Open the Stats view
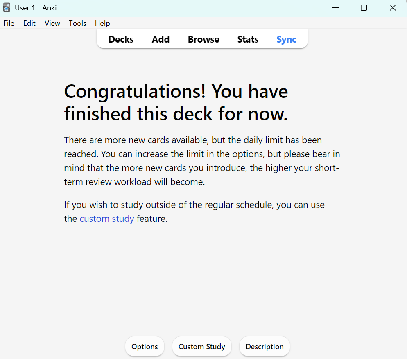Screen dimensions: 407x359 click(248, 39)
